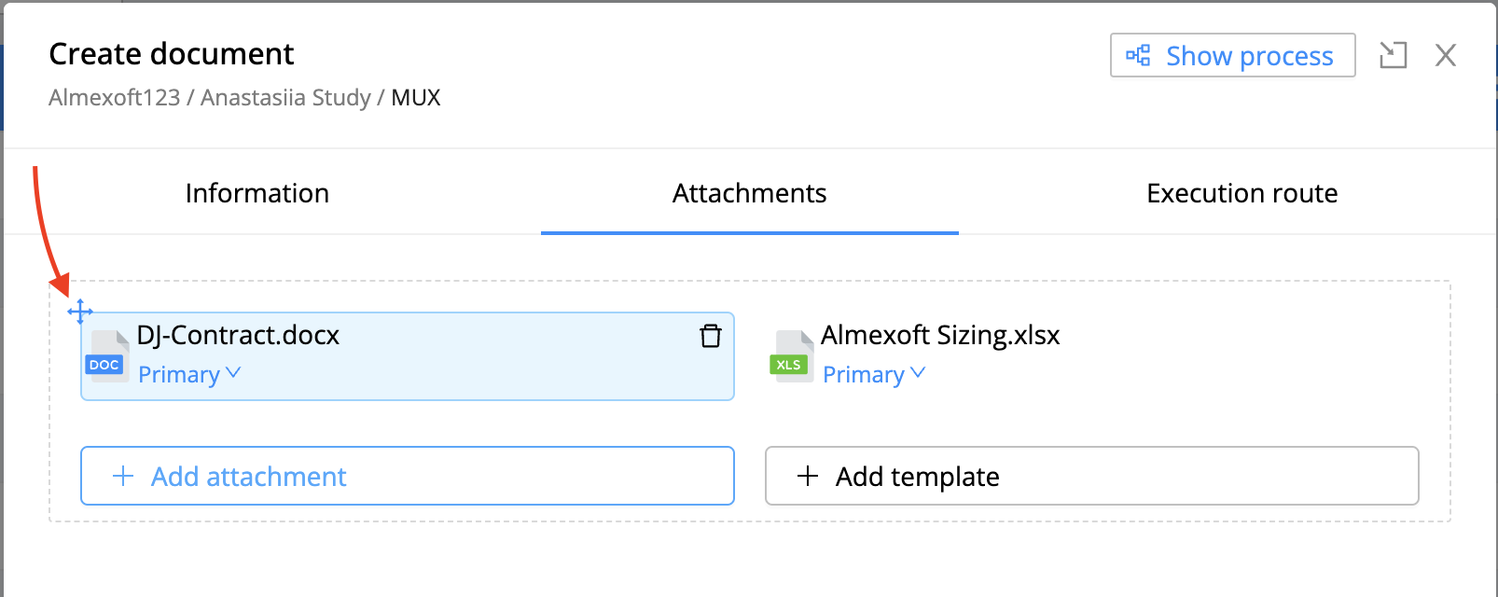Screen dimensions: 1498x597
Task: Open the Almexoft Sizing.xlsx file name
Action: tap(940, 335)
